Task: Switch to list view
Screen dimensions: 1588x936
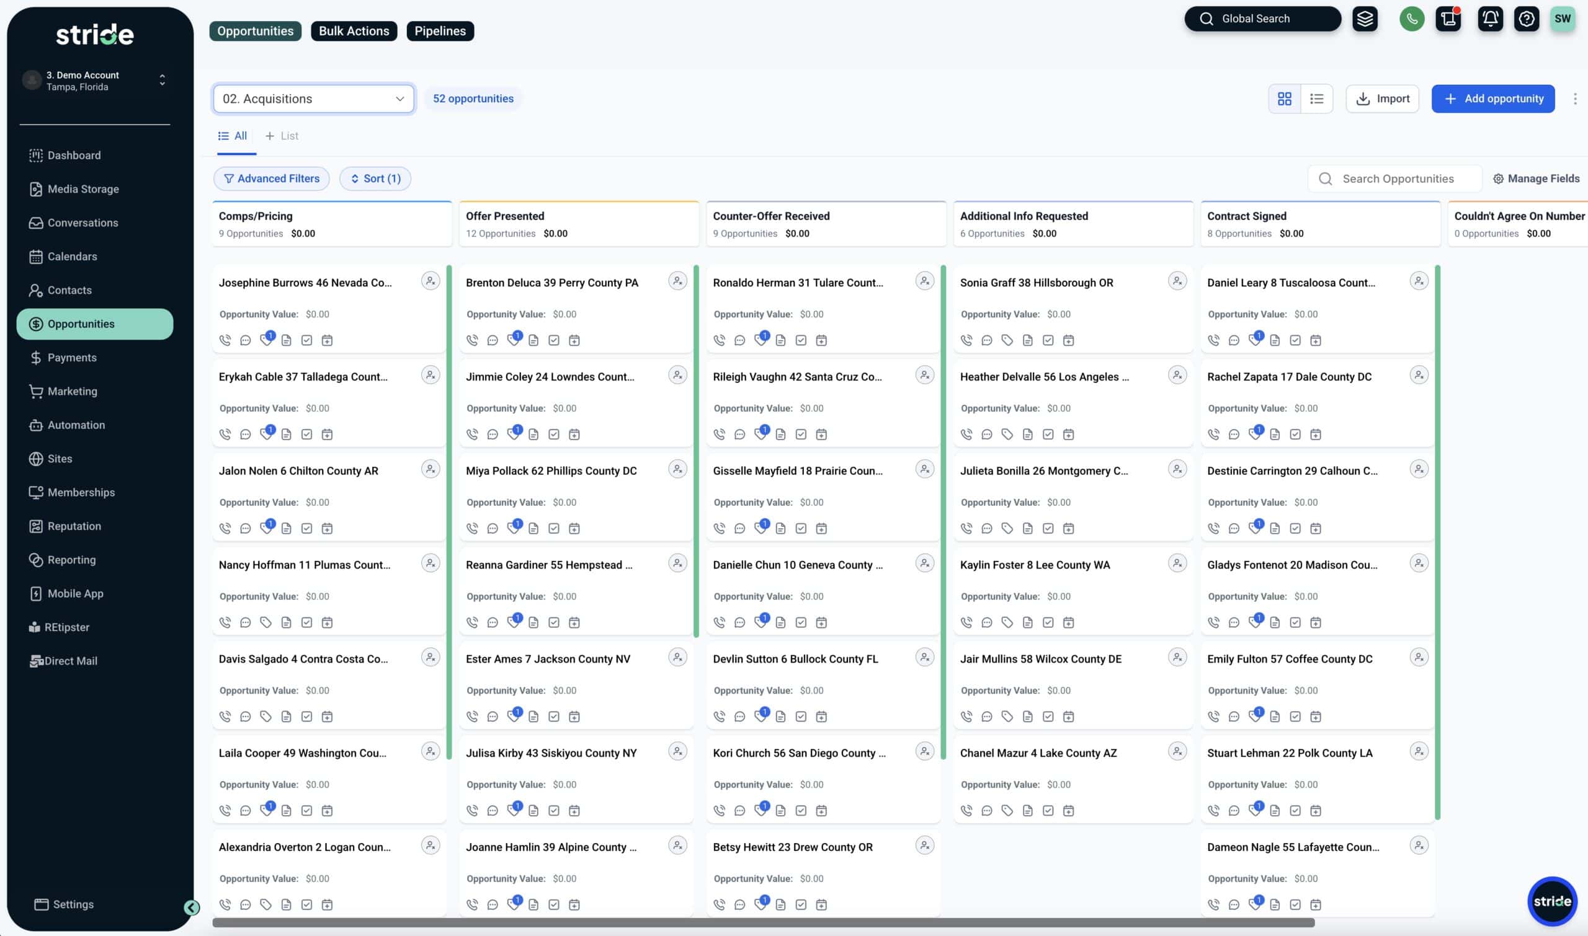Action: (x=1316, y=99)
